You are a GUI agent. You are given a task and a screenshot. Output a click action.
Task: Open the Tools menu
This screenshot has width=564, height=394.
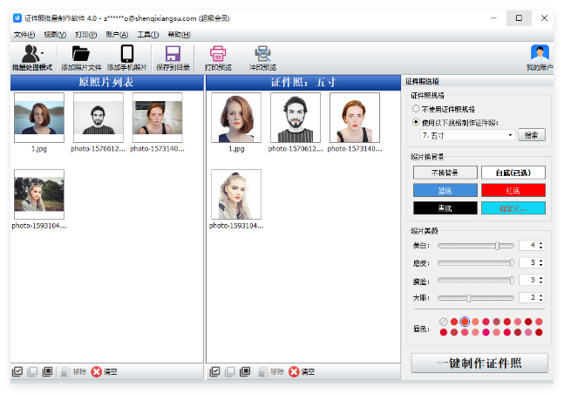coord(148,35)
